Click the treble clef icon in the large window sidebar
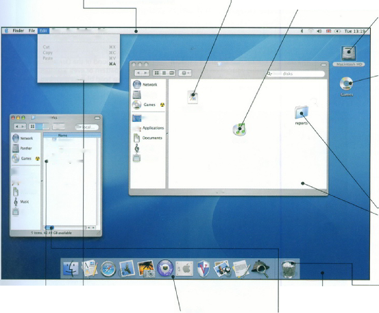Image resolution: width=379 pixels, height=313 pixels. click(137, 148)
